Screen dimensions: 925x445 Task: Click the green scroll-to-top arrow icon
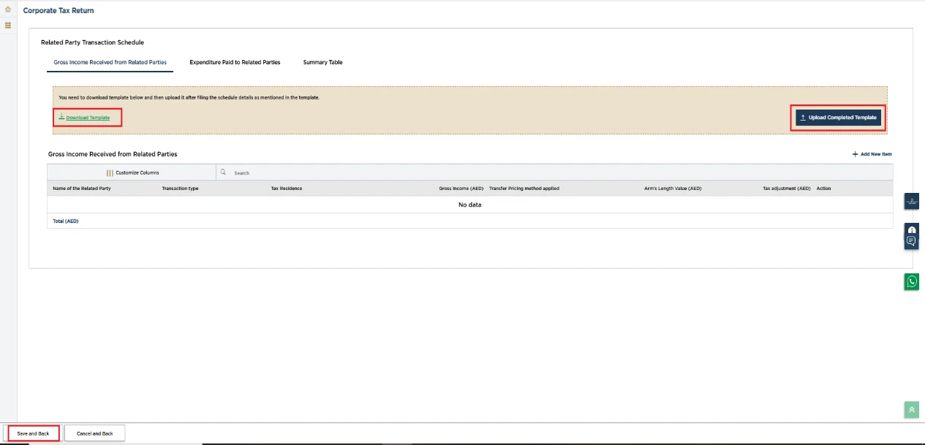(911, 410)
